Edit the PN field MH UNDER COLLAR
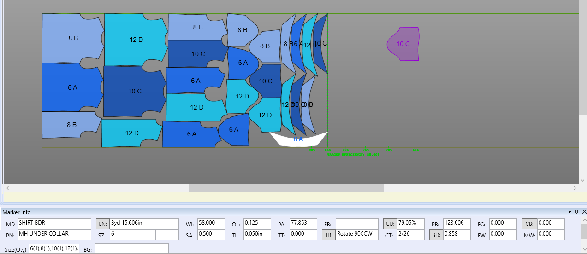 pyautogui.click(x=54, y=234)
